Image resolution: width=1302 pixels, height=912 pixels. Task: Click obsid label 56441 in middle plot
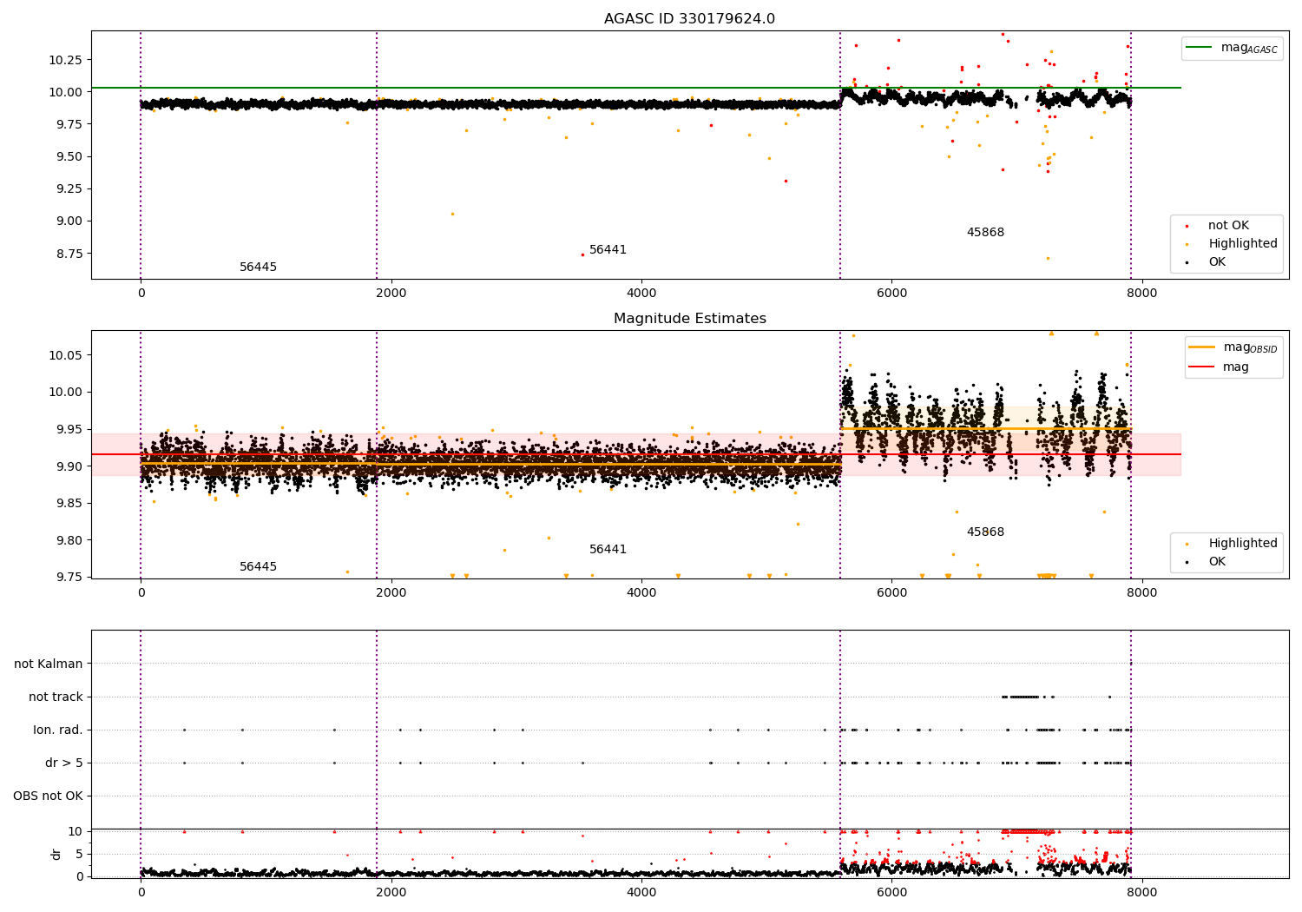click(x=608, y=550)
